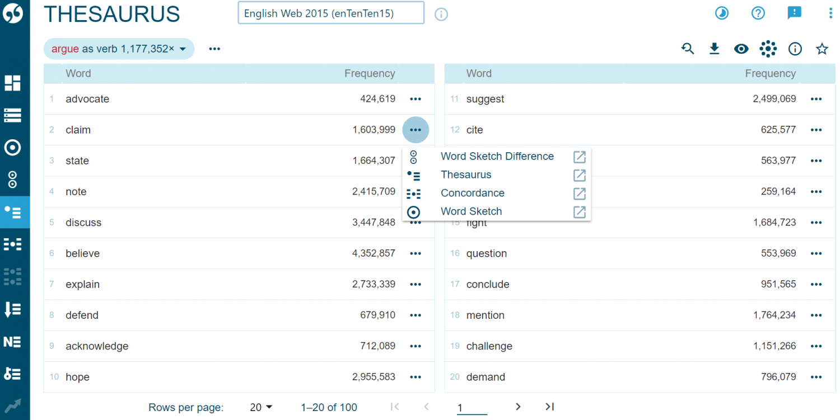Open the 'argue as verb' dropdown

[119, 49]
